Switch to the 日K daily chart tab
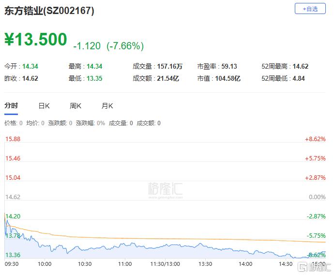 point(44,106)
